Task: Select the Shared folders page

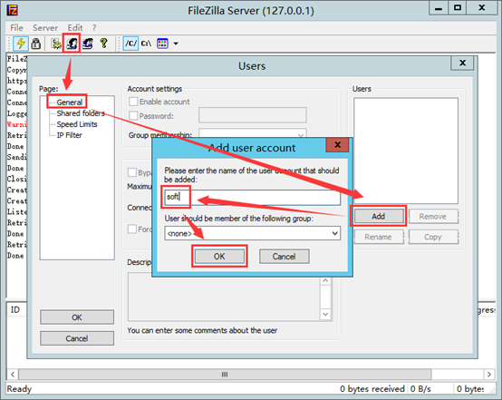Action: pos(81,113)
